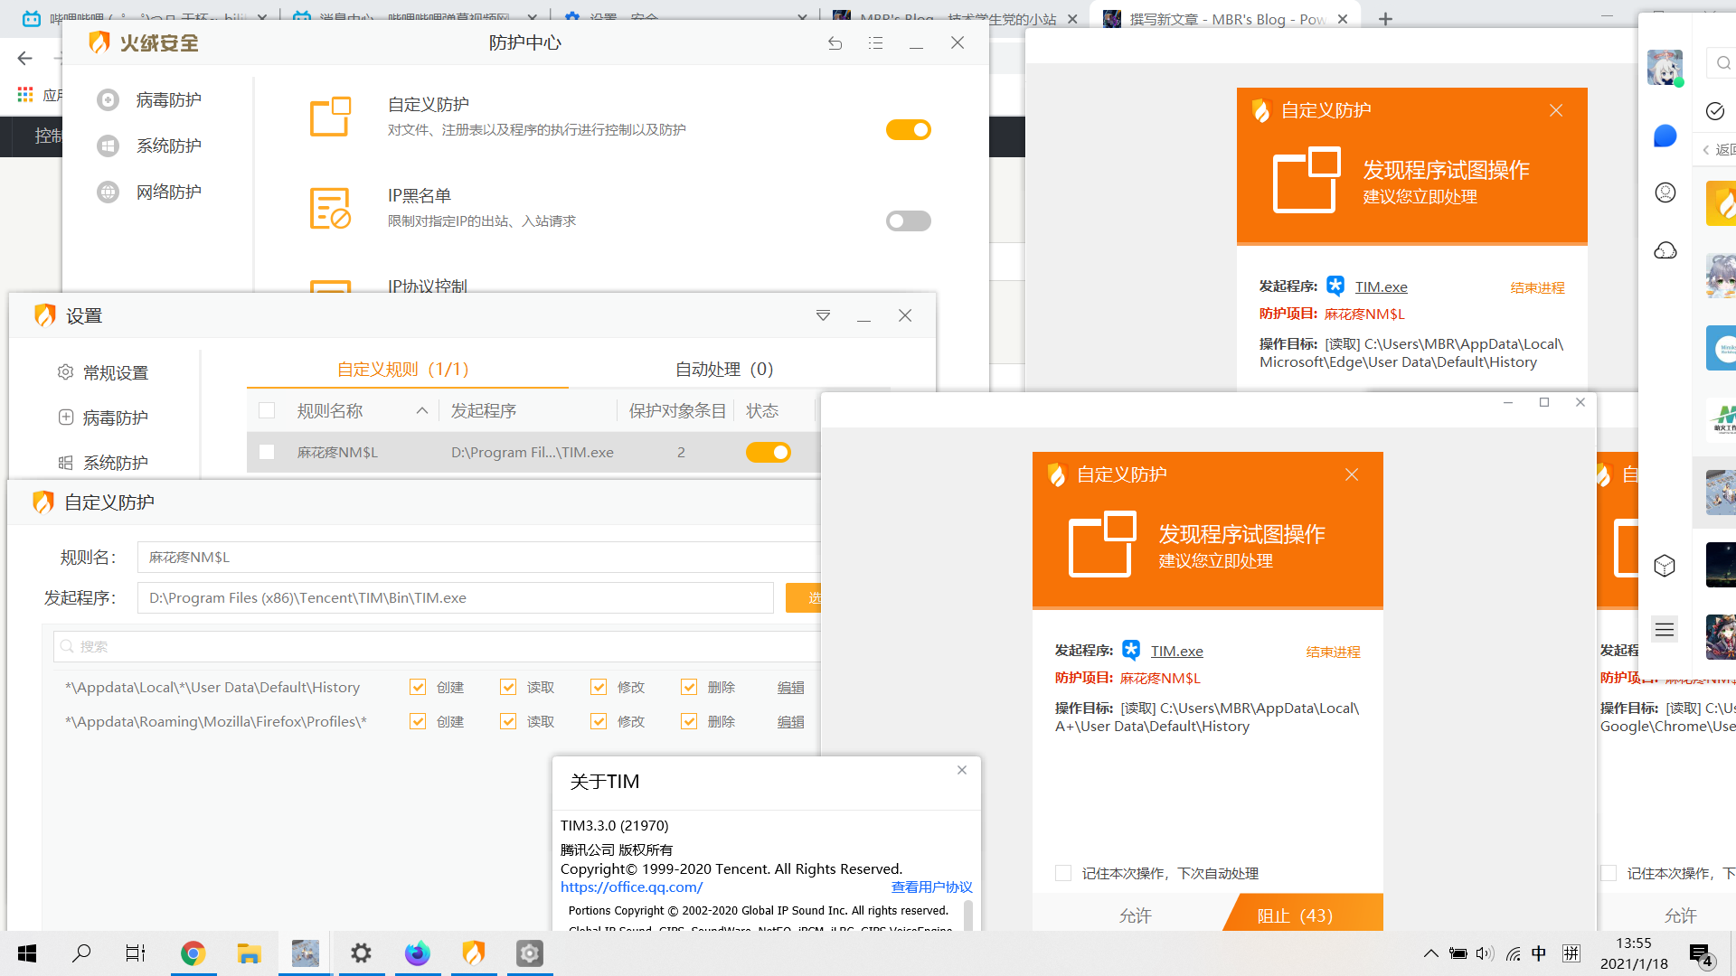Open the https://office.qq.com/ link
1736x976 pixels.
coord(631,887)
